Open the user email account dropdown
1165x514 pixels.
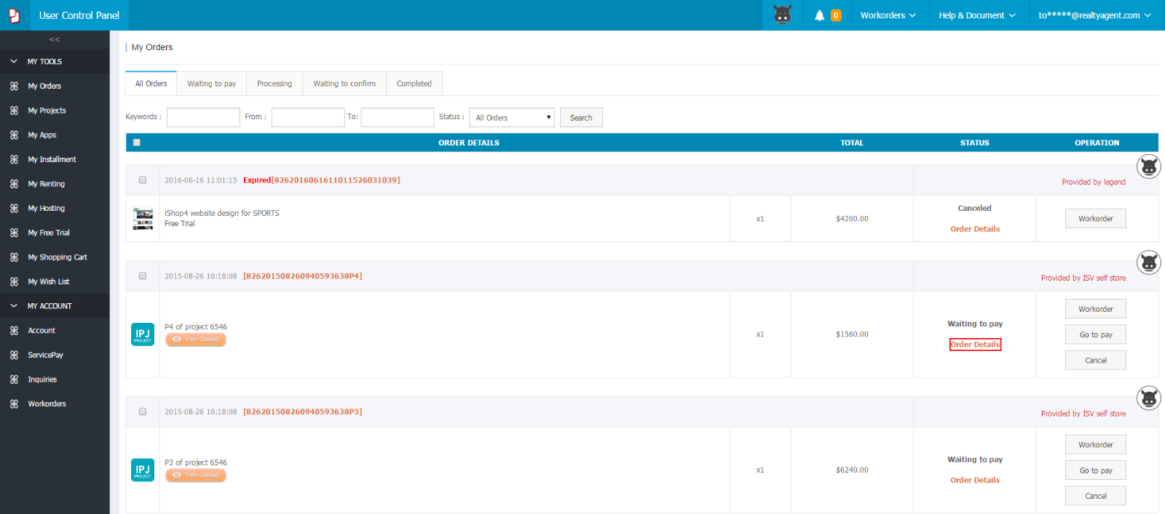click(1094, 15)
